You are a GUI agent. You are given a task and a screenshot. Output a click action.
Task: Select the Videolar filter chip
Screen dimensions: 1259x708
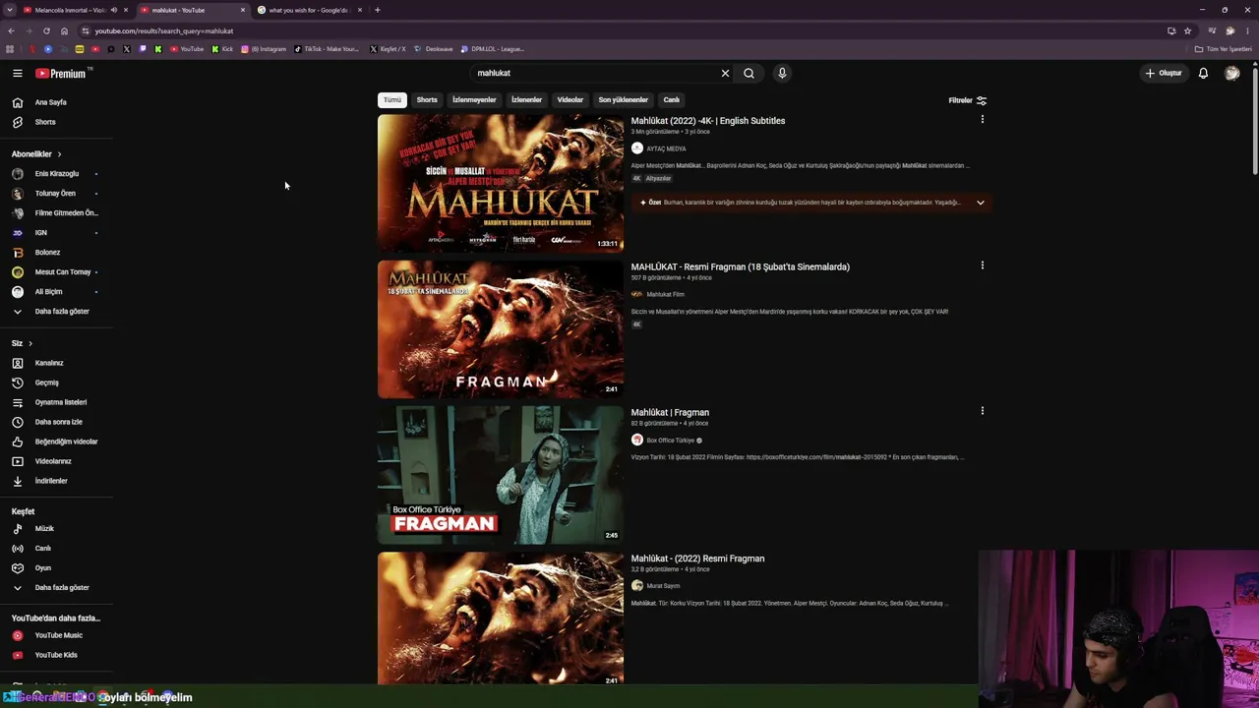[570, 100]
